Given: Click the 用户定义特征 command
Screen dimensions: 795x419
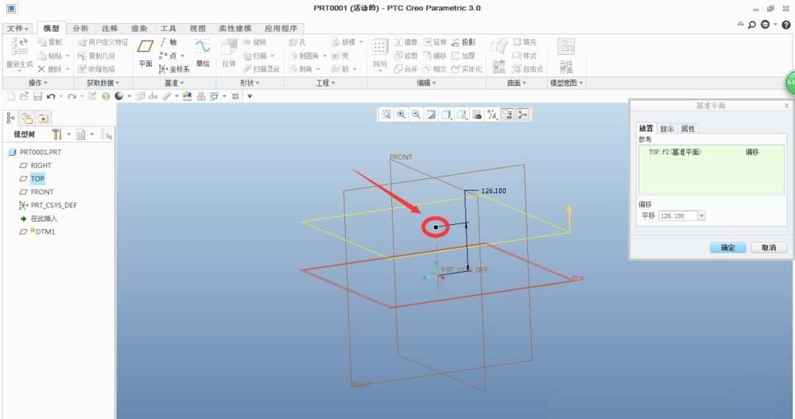Looking at the screenshot, I should coord(103,42).
